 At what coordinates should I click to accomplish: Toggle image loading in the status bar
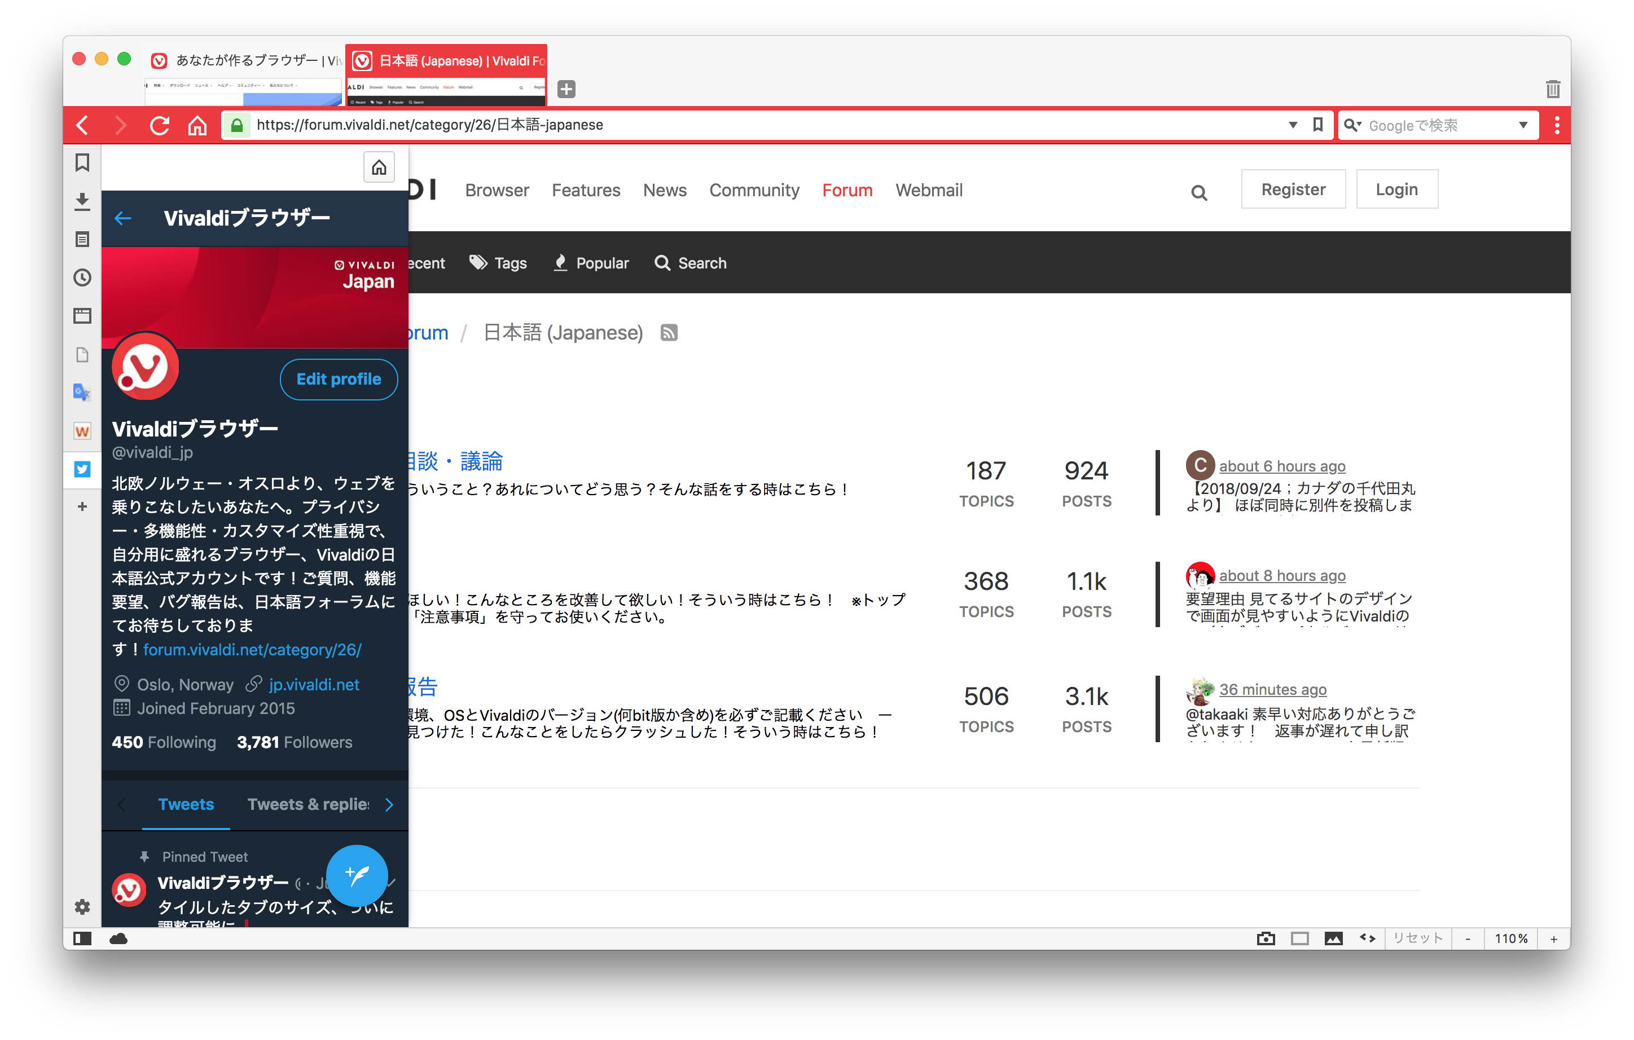(1333, 938)
